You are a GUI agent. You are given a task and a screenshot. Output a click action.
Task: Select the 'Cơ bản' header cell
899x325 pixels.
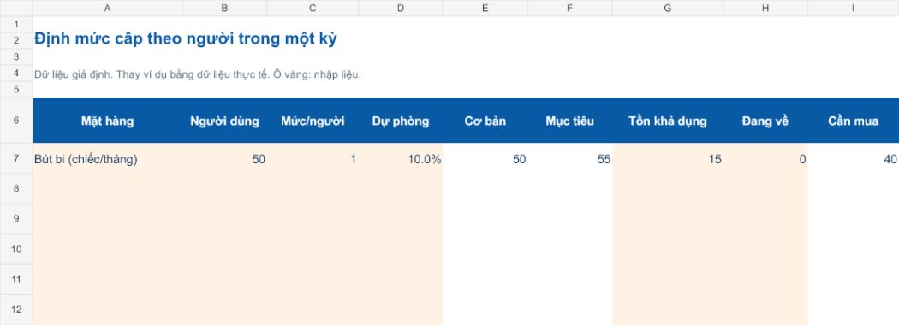(485, 121)
